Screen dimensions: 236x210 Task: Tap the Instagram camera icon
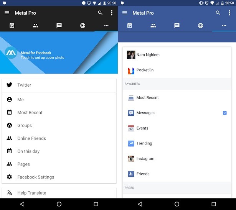(x=131, y=159)
